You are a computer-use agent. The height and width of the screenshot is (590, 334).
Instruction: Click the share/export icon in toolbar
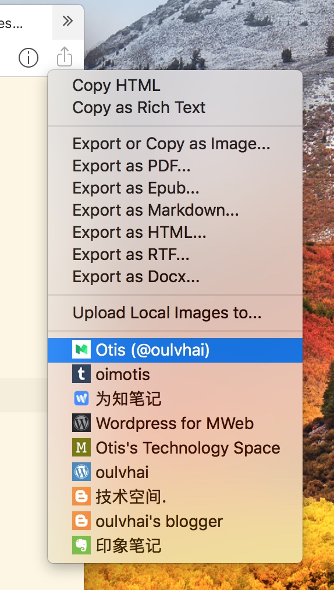click(x=65, y=57)
